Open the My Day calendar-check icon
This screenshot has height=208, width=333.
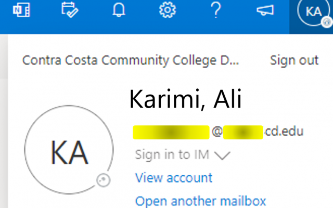point(70,10)
